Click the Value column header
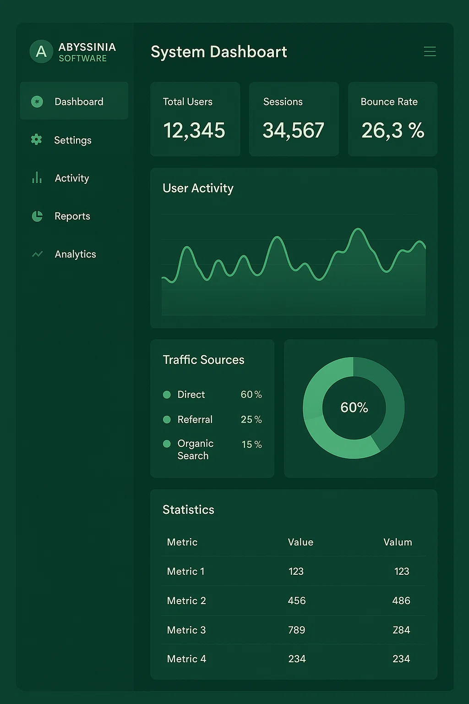 tap(300, 542)
